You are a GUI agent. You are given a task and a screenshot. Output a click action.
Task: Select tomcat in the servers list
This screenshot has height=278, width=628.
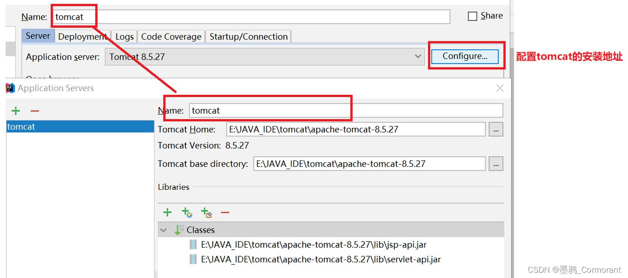(x=80, y=126)
